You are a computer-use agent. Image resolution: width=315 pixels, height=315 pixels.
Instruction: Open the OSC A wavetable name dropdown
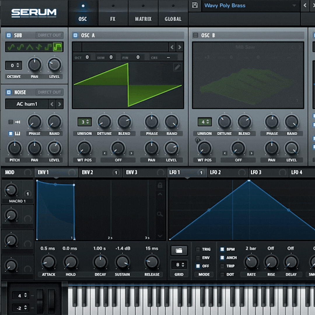[x=125, y=47]
